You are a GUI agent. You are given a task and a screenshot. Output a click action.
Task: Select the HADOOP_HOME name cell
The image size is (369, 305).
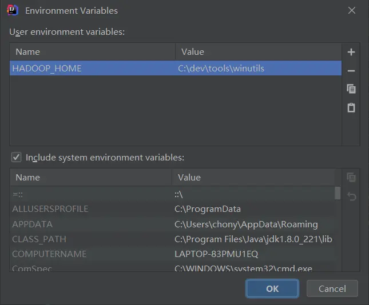[93, 68]
